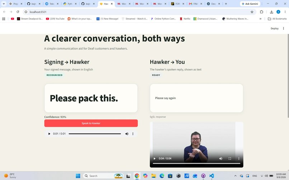The width and height of the screenshot is (289, 180).
Task: Open Microsoft Store from the taskbar
Action: click(170, 176)
